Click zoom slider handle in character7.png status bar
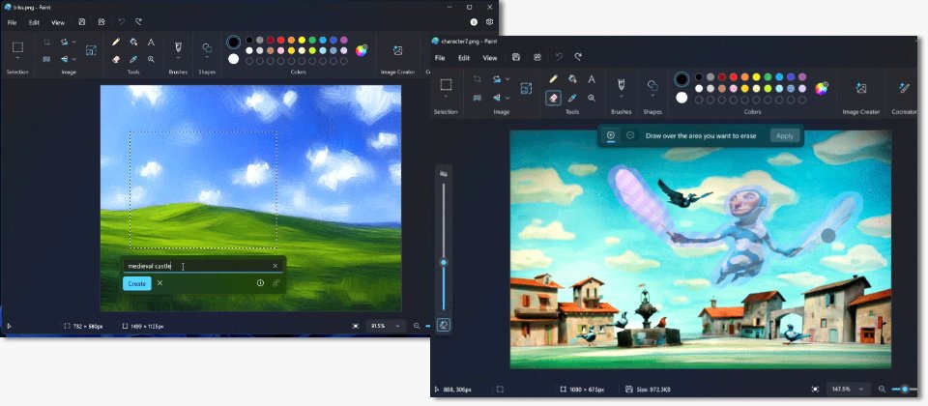 [905, 390]
